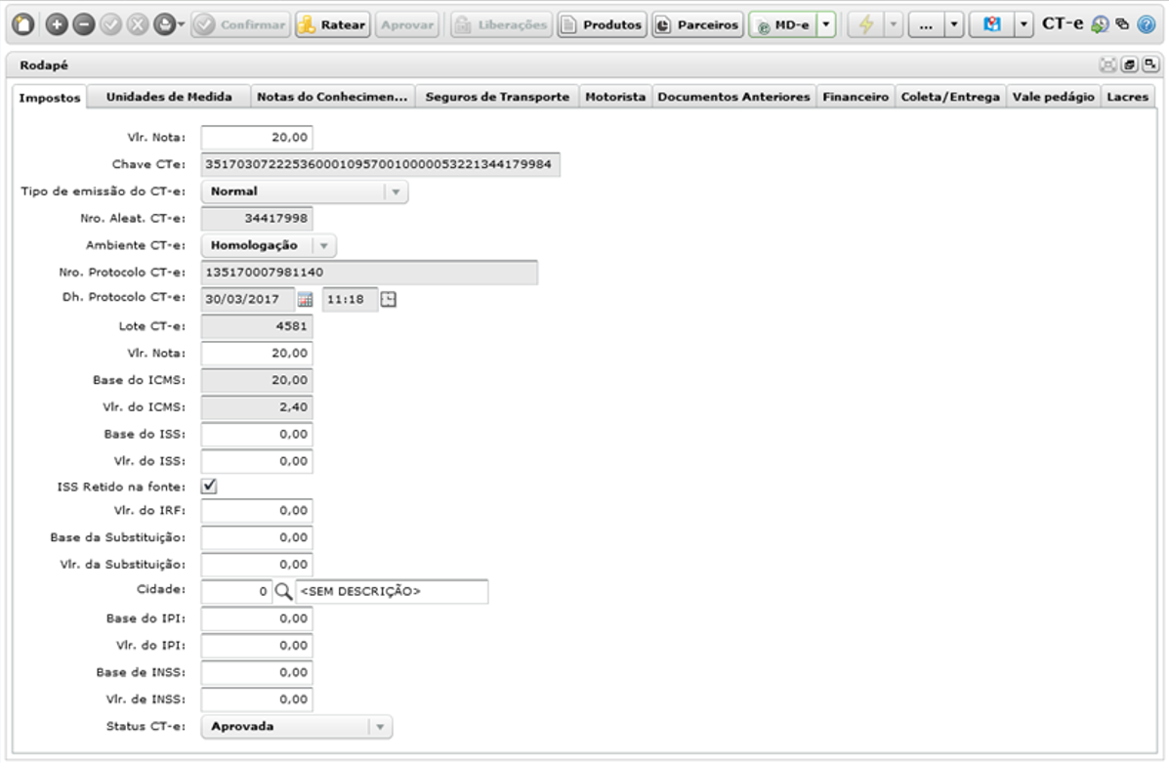1169x763 pixels.
Task: Click the map icon button in toolbar
Action: 991,24
